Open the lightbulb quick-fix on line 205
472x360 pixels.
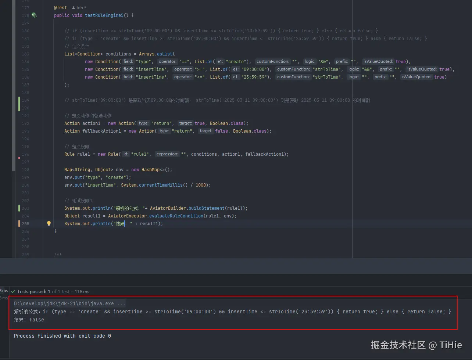click(49, 223)
